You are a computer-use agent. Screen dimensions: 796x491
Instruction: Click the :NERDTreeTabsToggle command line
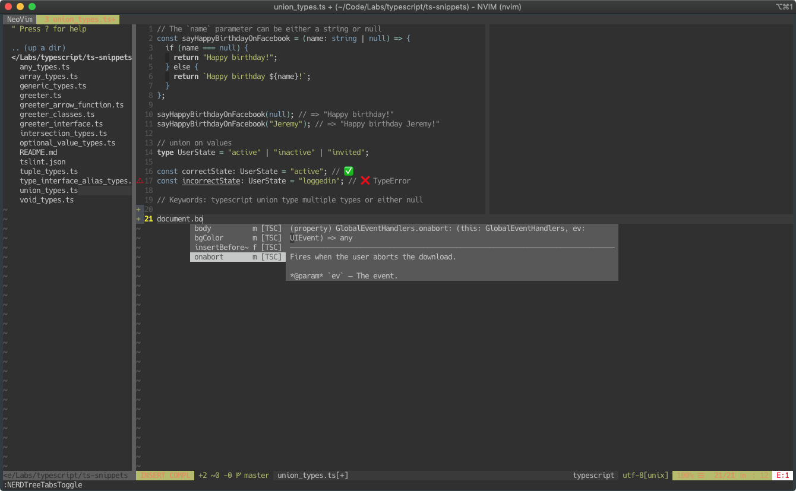pos(43,485)
